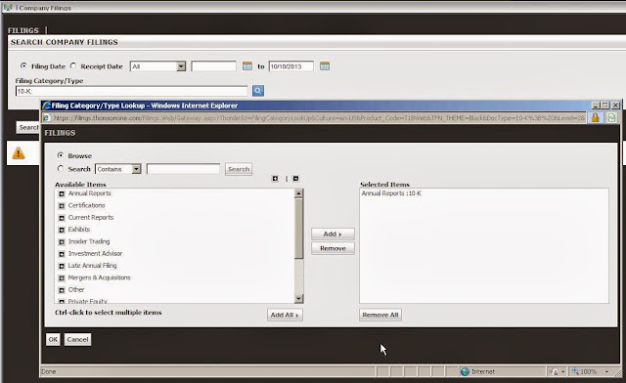Expand the Current Reports category
626x383 pixels.
62,218
